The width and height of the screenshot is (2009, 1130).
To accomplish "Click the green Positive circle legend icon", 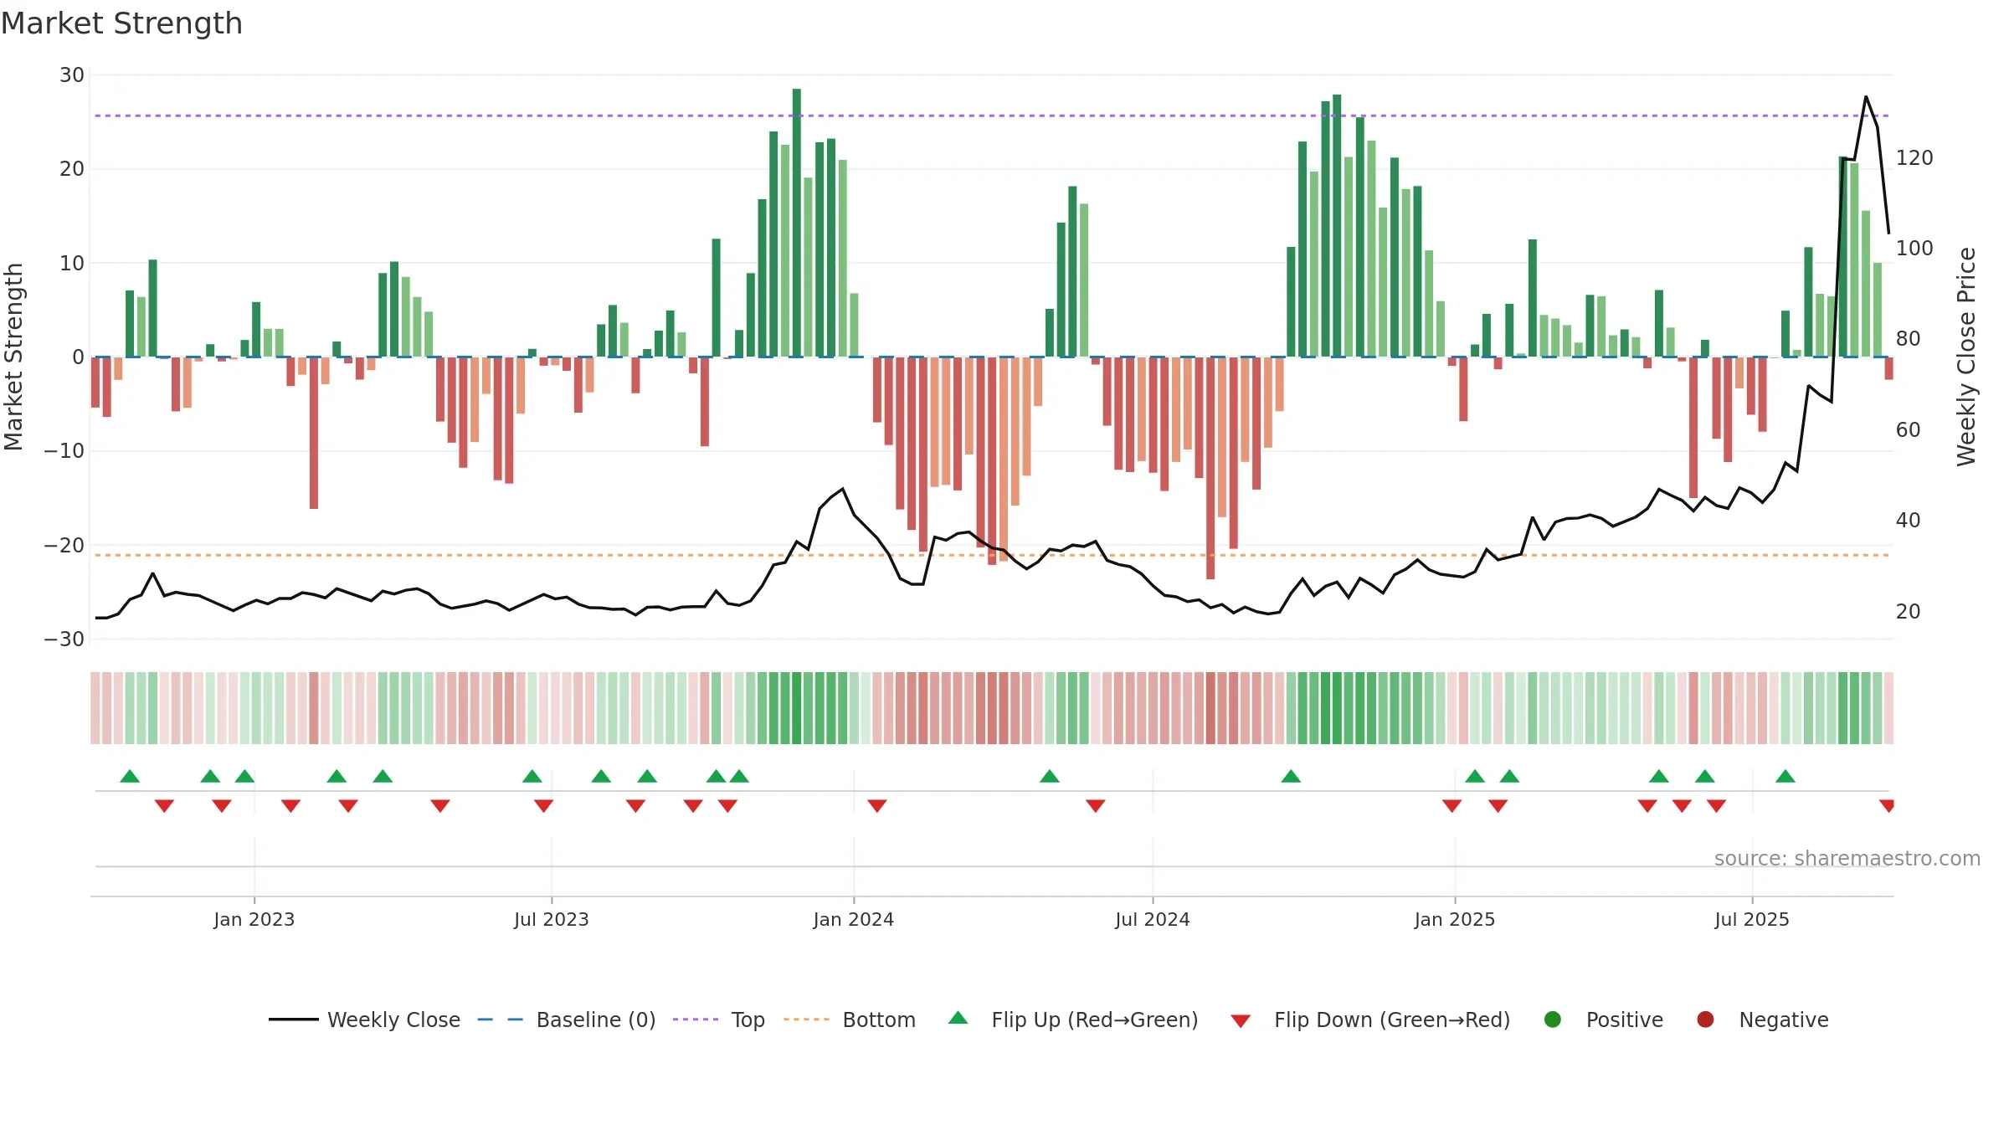I will click(x=1553, y=1020).
